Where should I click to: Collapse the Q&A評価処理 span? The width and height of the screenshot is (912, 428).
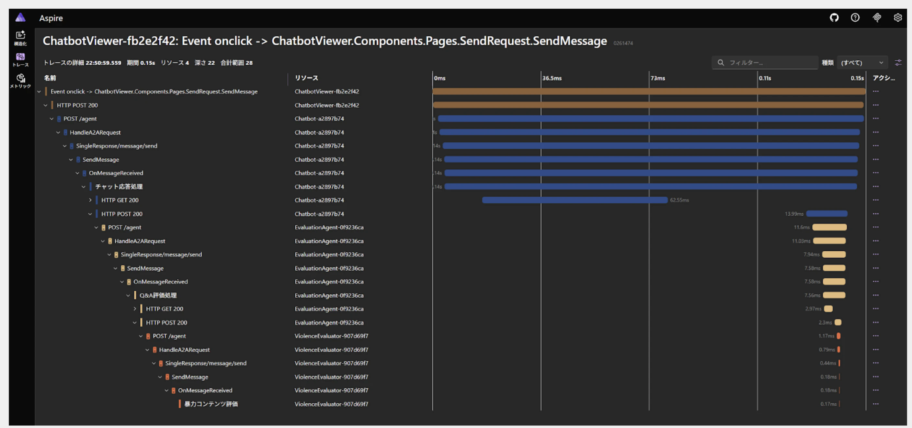tap(128, 295)
